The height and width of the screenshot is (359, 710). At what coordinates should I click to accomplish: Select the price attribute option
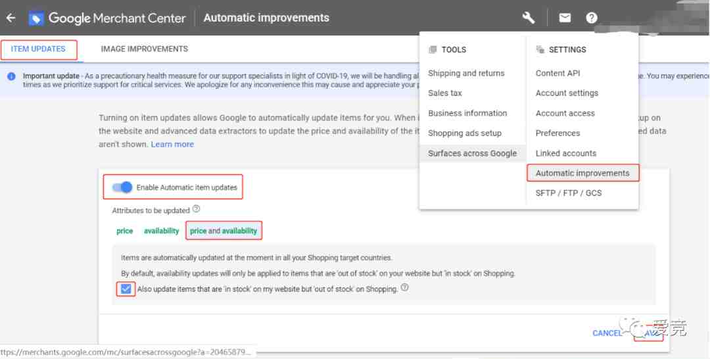click(124, 231)
